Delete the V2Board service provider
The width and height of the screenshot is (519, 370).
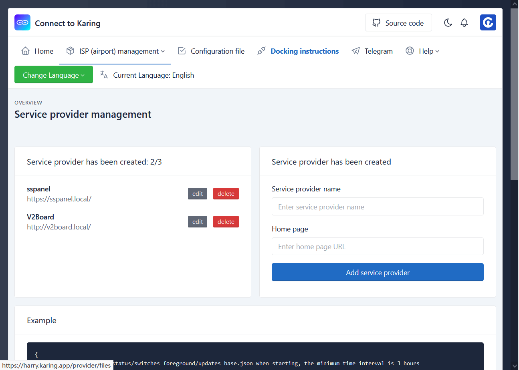click(226, 222)
